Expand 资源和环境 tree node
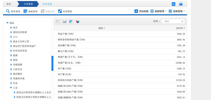 (11, 78)
